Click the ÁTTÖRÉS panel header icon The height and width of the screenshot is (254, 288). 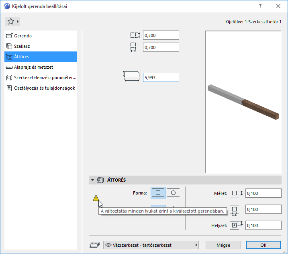point(100,180)
